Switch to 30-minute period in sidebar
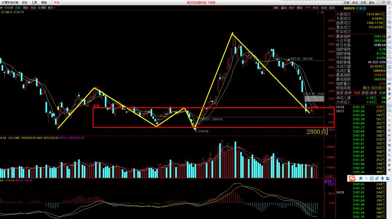This screenshot has height=219, width=392. pos(389,130)
